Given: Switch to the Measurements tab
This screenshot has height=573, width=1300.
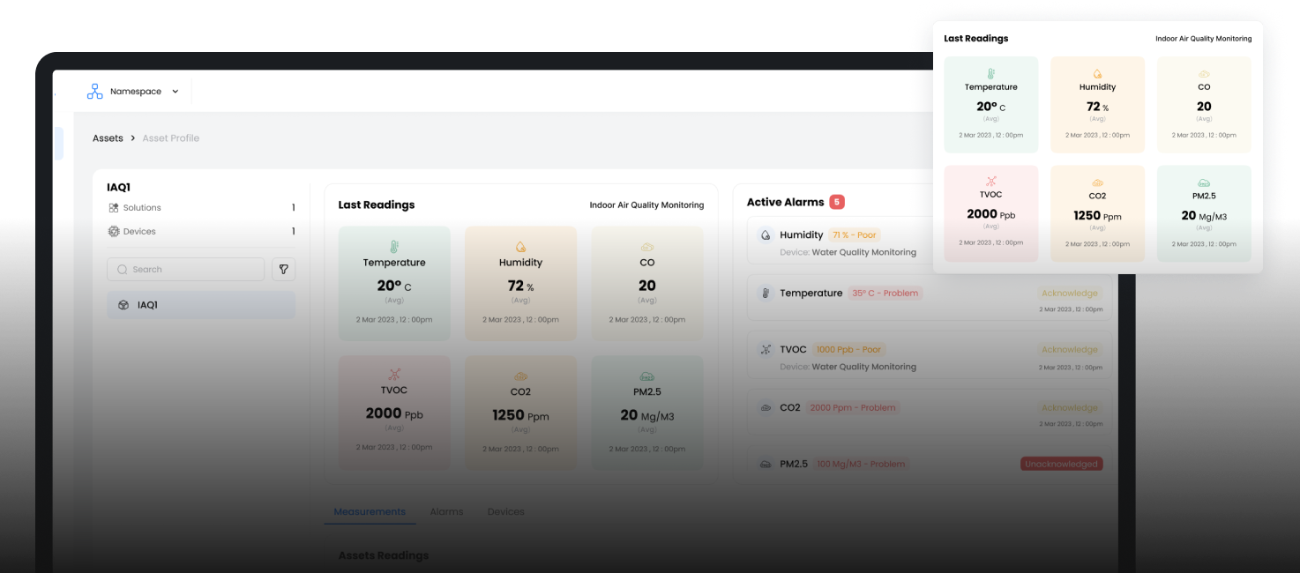Looking at the screenshot, I should coord(370,512).
